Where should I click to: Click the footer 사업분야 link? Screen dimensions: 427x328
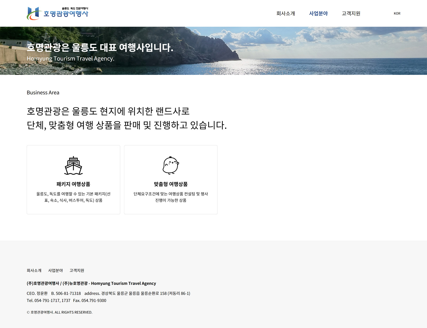tap(56, 271)
